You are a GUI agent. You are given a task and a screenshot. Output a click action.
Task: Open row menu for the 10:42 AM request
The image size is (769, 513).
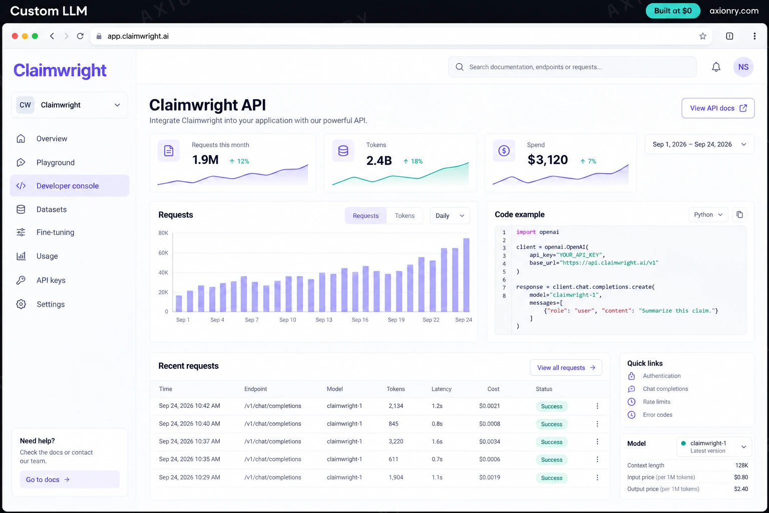pyautogui.click(x=597, y=406)
